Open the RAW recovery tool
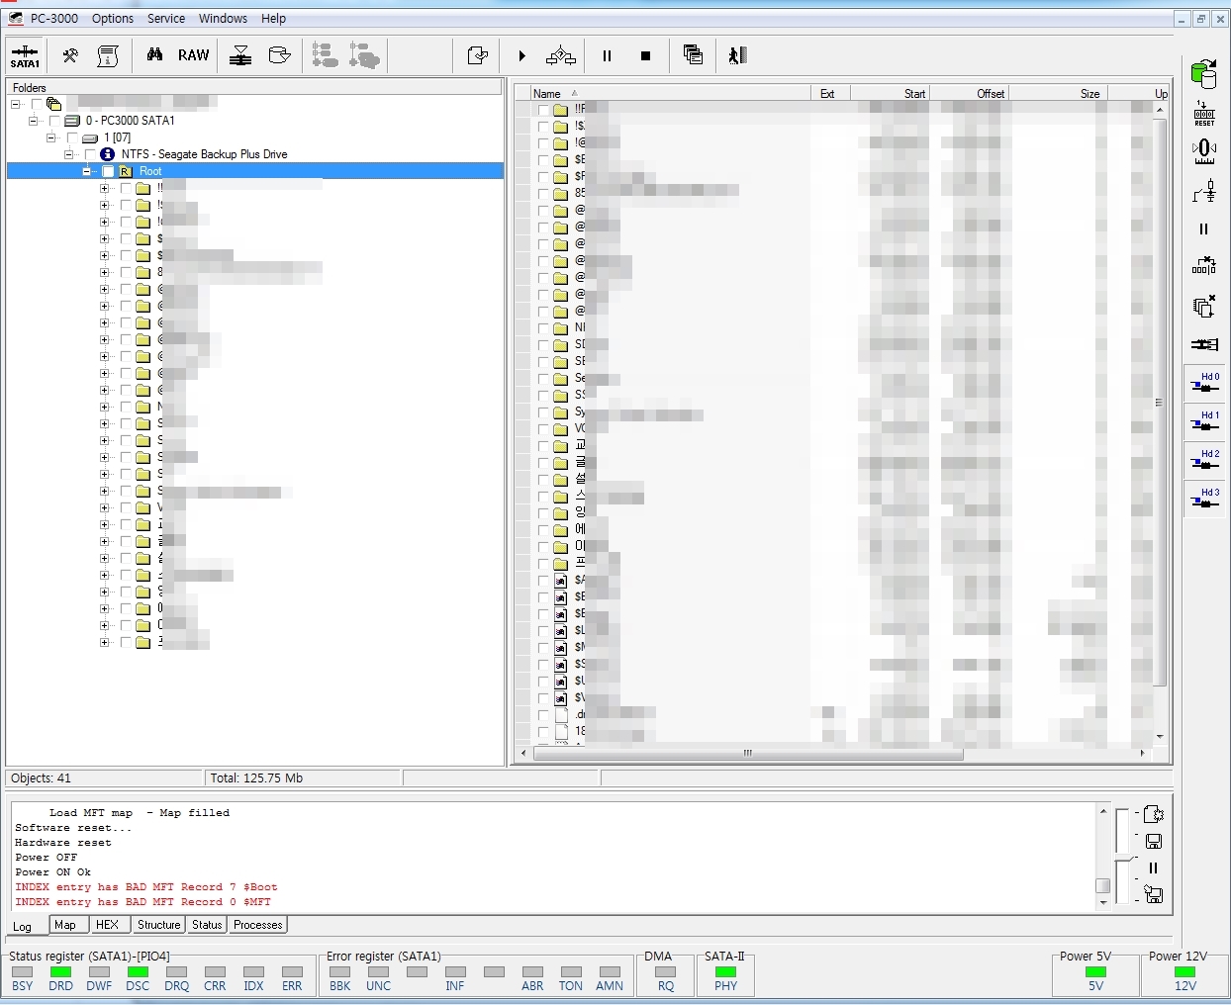The image size is (1231, 1005). pos(193,56)
